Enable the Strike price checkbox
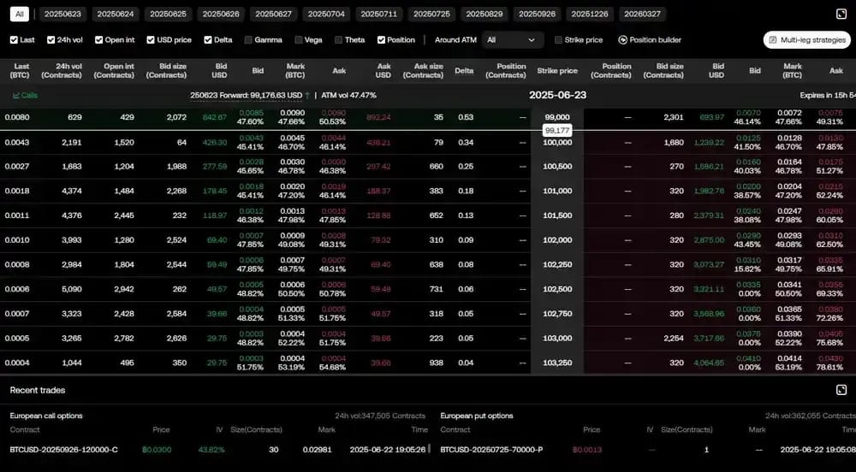856x472 pixels. click(x=558, y=40)
